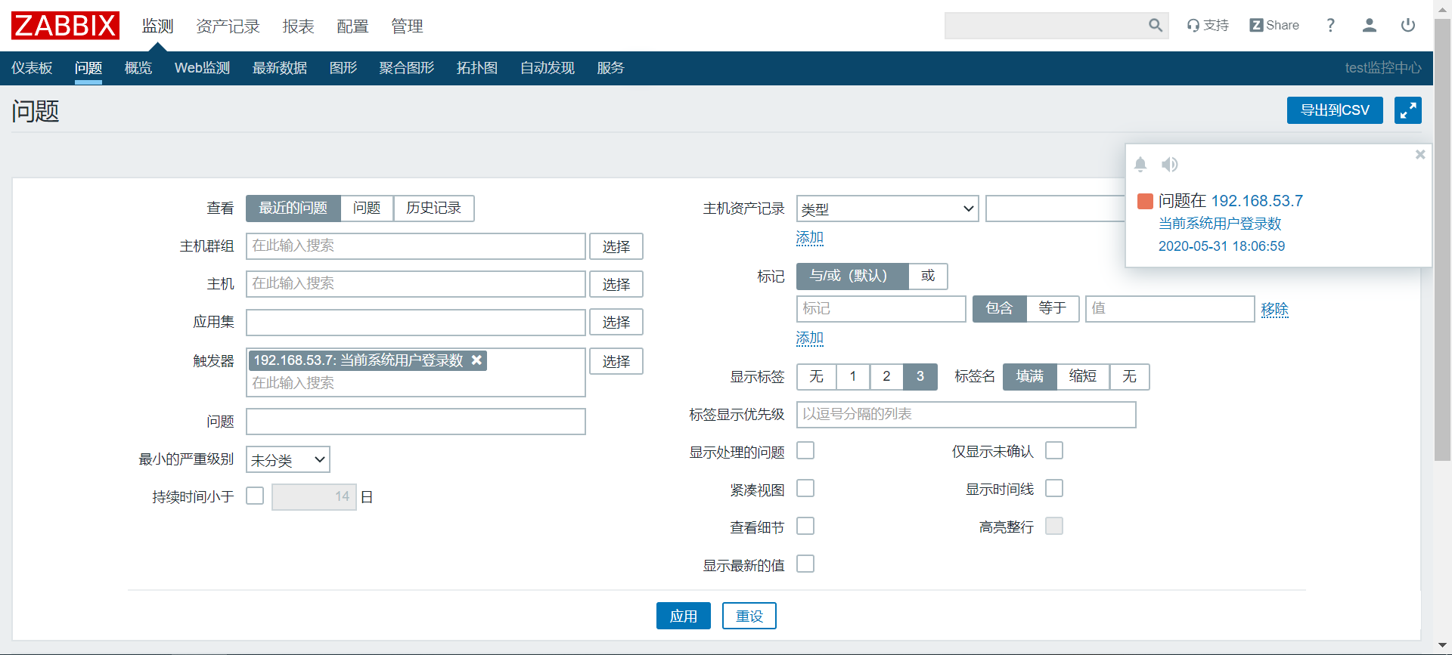Click 选择 next to 触发器
This screenshot has height=655, width=1452.
tap(616, 361)
